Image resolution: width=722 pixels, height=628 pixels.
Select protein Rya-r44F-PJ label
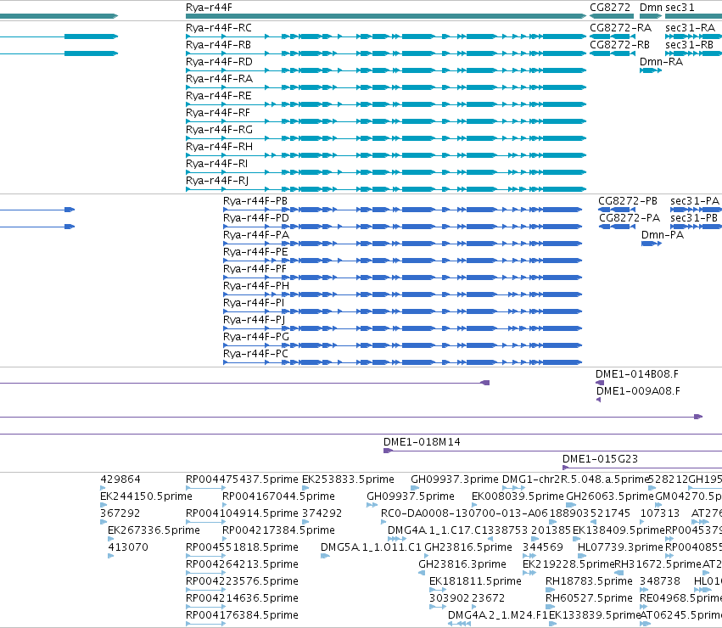pos(255,320)
